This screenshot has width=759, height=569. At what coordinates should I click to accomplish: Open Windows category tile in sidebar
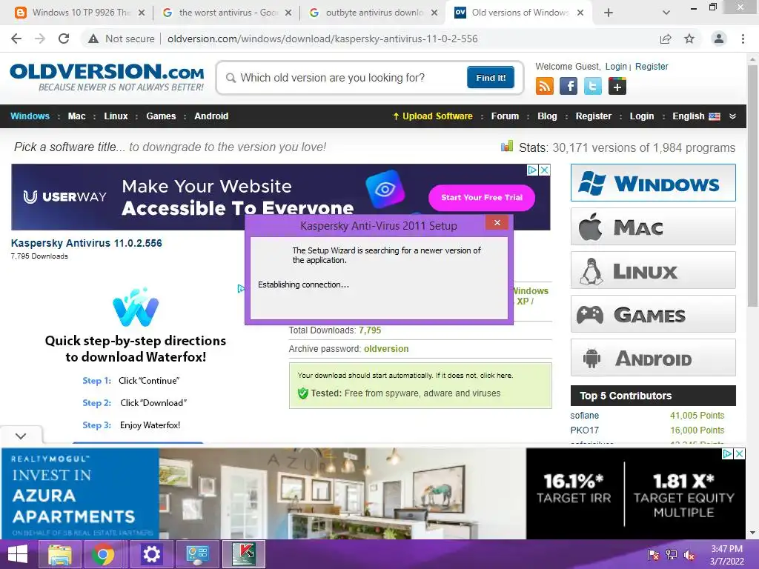pos(653,183)
